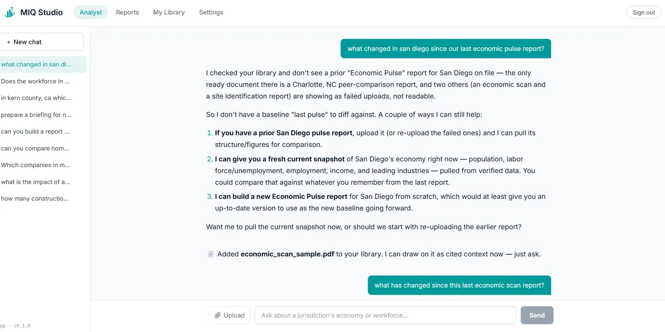Click the document icon beside economic_scan_sample.pdf
This screenshot has height=332, width=665.
(211, 254)
